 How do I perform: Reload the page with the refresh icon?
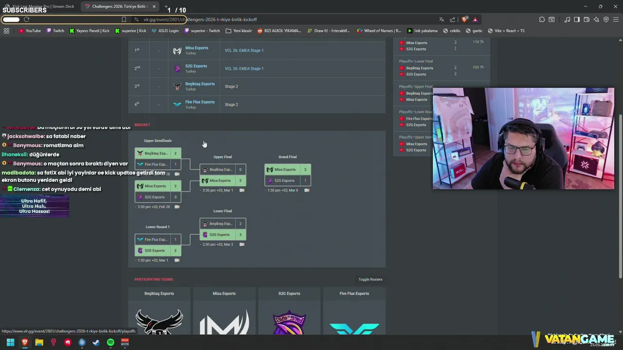(x=26, y=19)
